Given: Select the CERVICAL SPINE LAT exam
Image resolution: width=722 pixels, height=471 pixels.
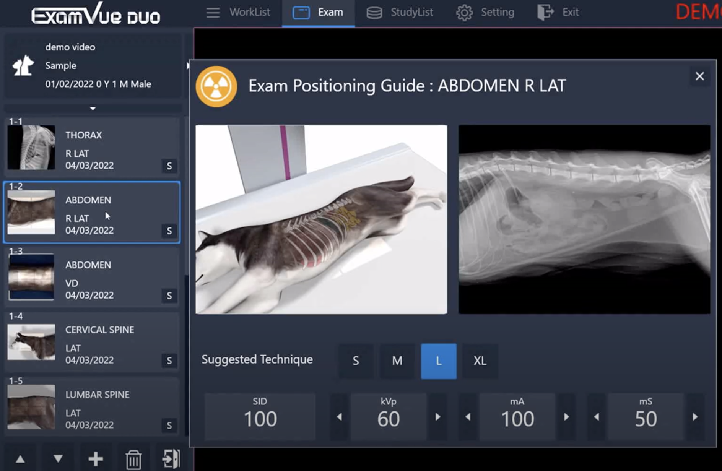Looking at the screenshot, I should 92,343.
